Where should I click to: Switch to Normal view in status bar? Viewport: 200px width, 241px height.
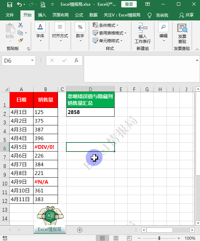coord(102,238)
